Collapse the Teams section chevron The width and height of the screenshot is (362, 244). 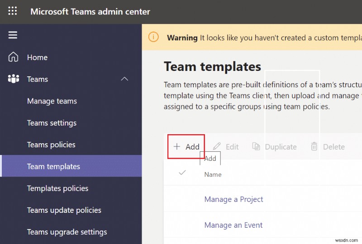tap(124, 79)
